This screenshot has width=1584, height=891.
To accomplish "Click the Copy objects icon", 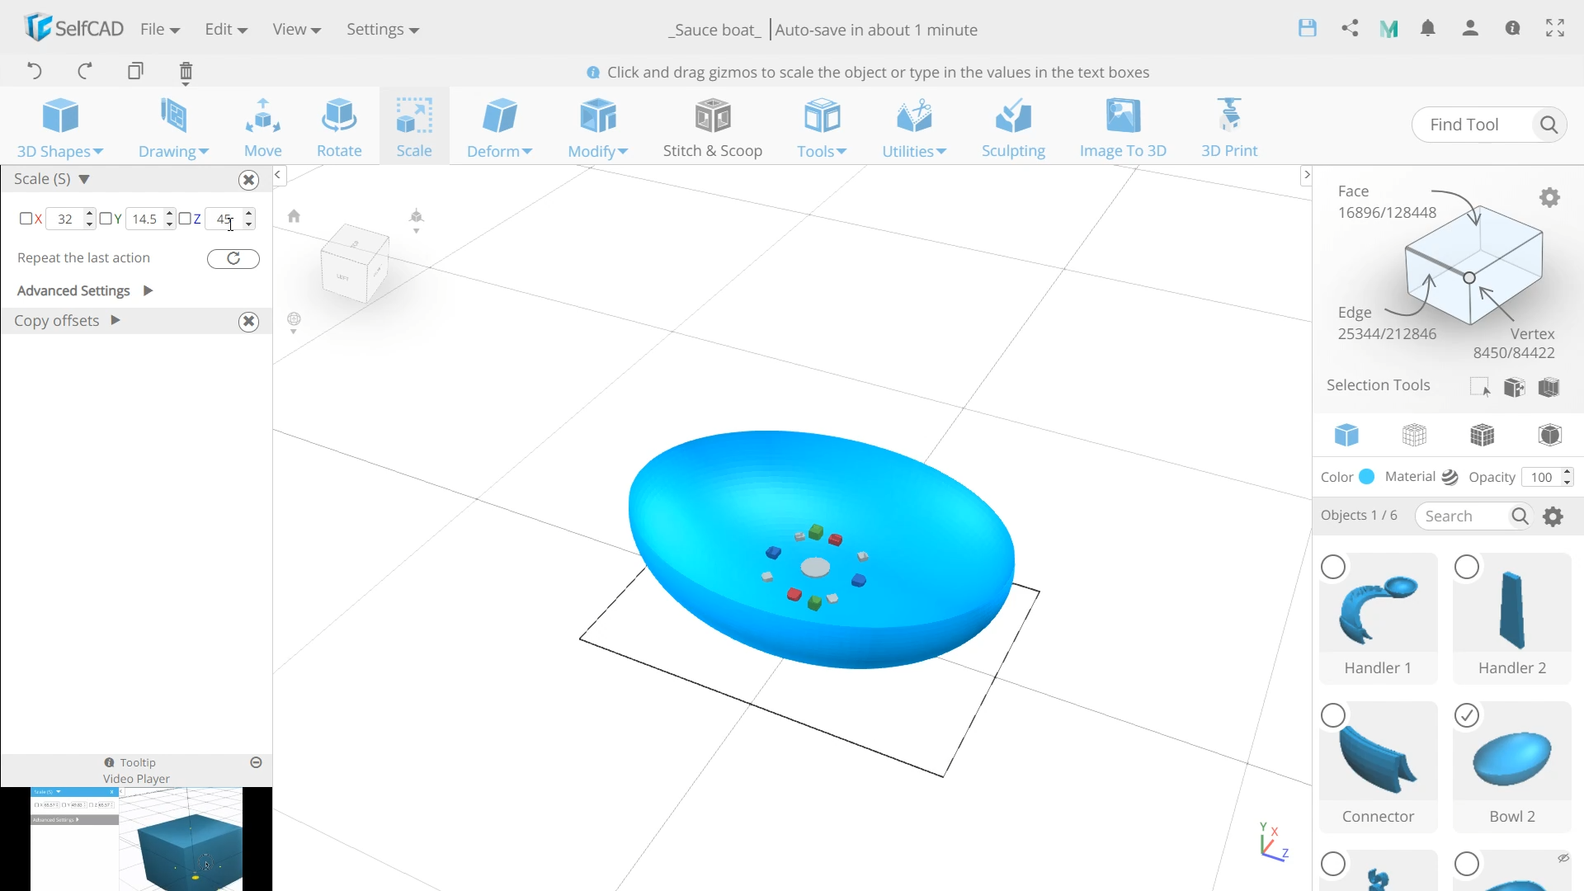I will pos(135,71).
